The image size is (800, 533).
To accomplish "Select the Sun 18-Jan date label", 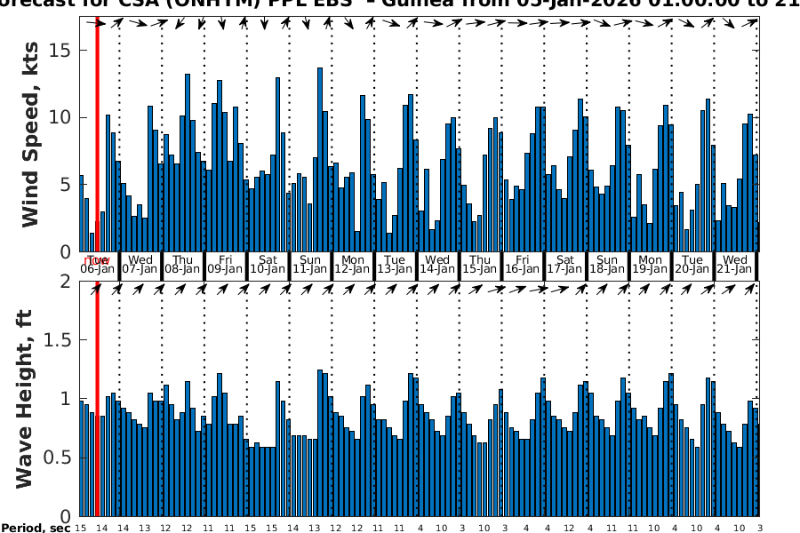I will tap(607, 265).
